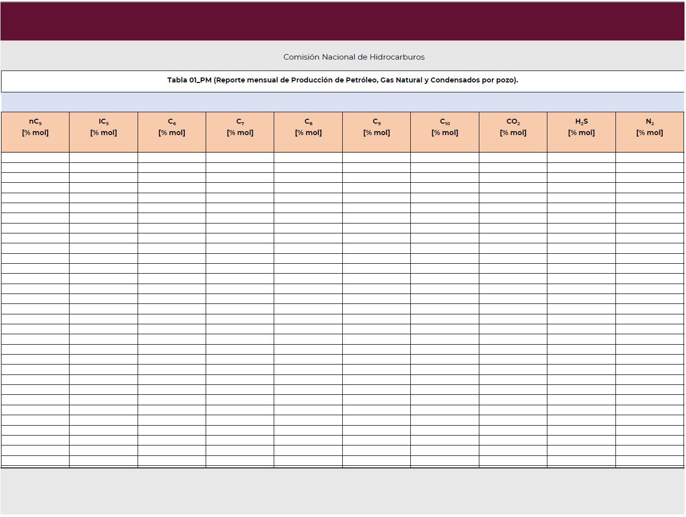This screenshot has height=517, width=686.
Task: Click first empty cell under nC5 header
Action: pyautogui.click(x=35, y=157)
